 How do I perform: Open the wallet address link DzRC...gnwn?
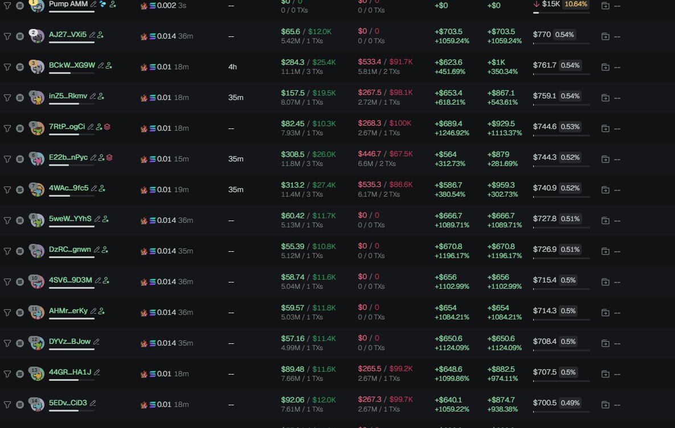point(71,250)
